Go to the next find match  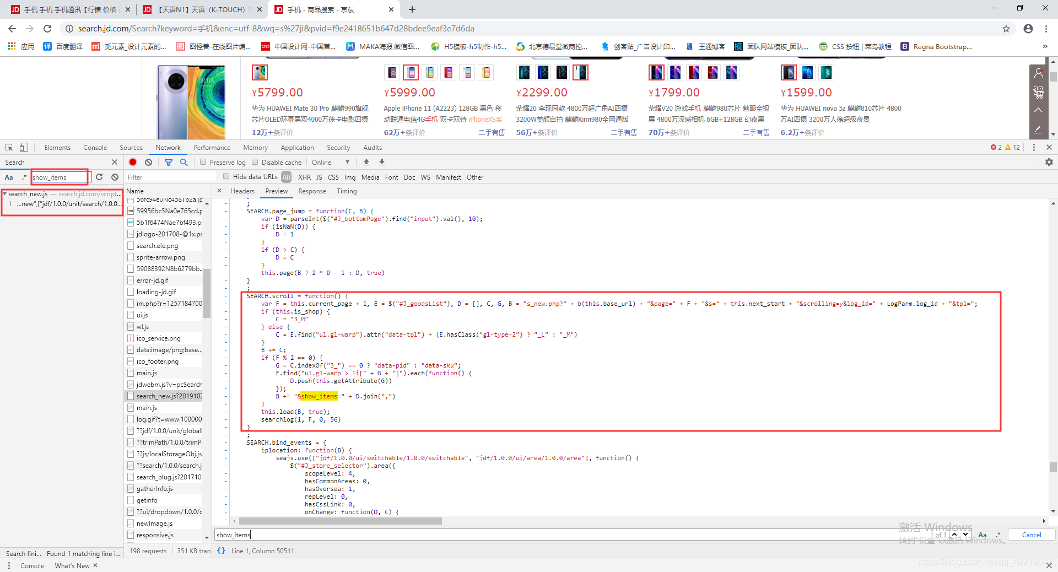965,535
